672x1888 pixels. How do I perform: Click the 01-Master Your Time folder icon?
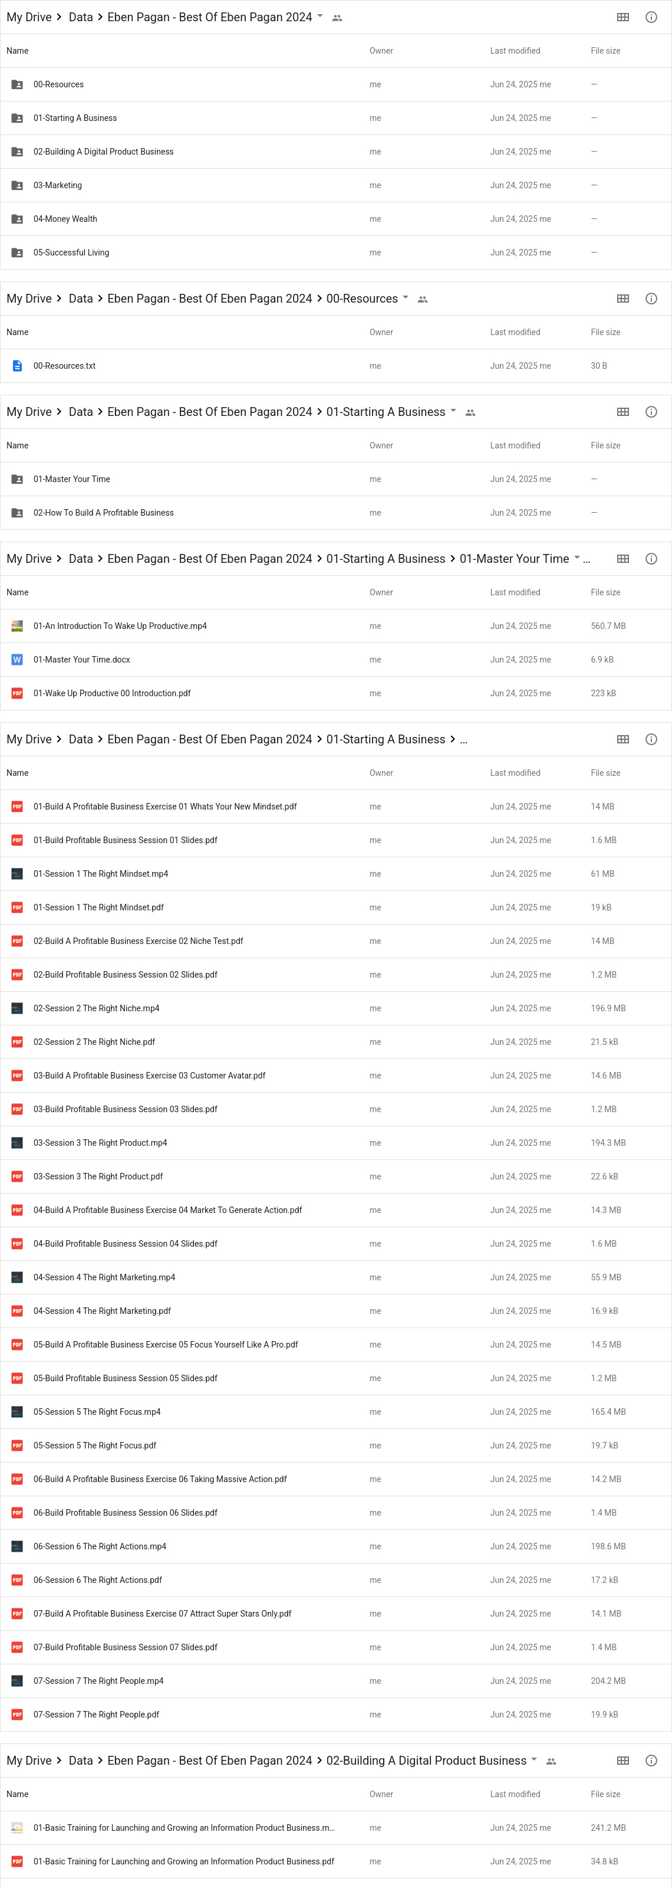[17, 479]
